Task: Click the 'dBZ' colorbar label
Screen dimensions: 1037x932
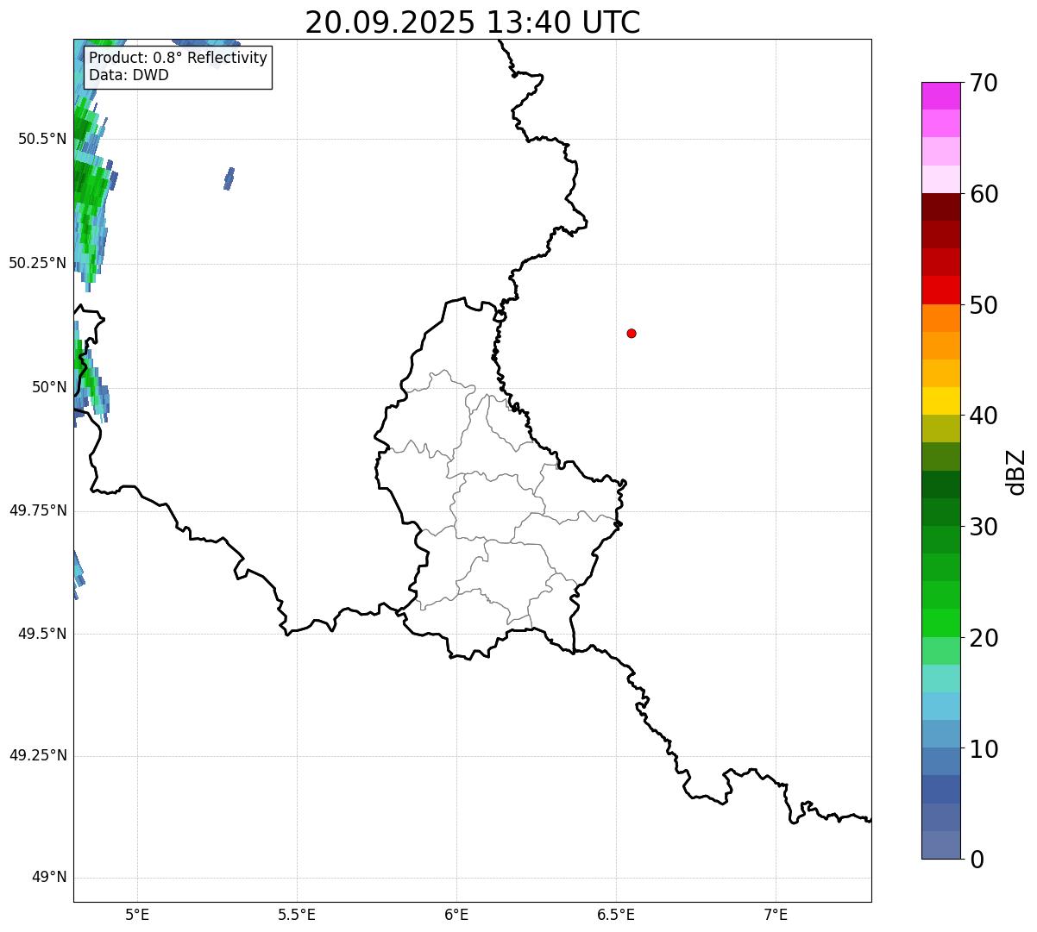Action: pos(1016,472)
